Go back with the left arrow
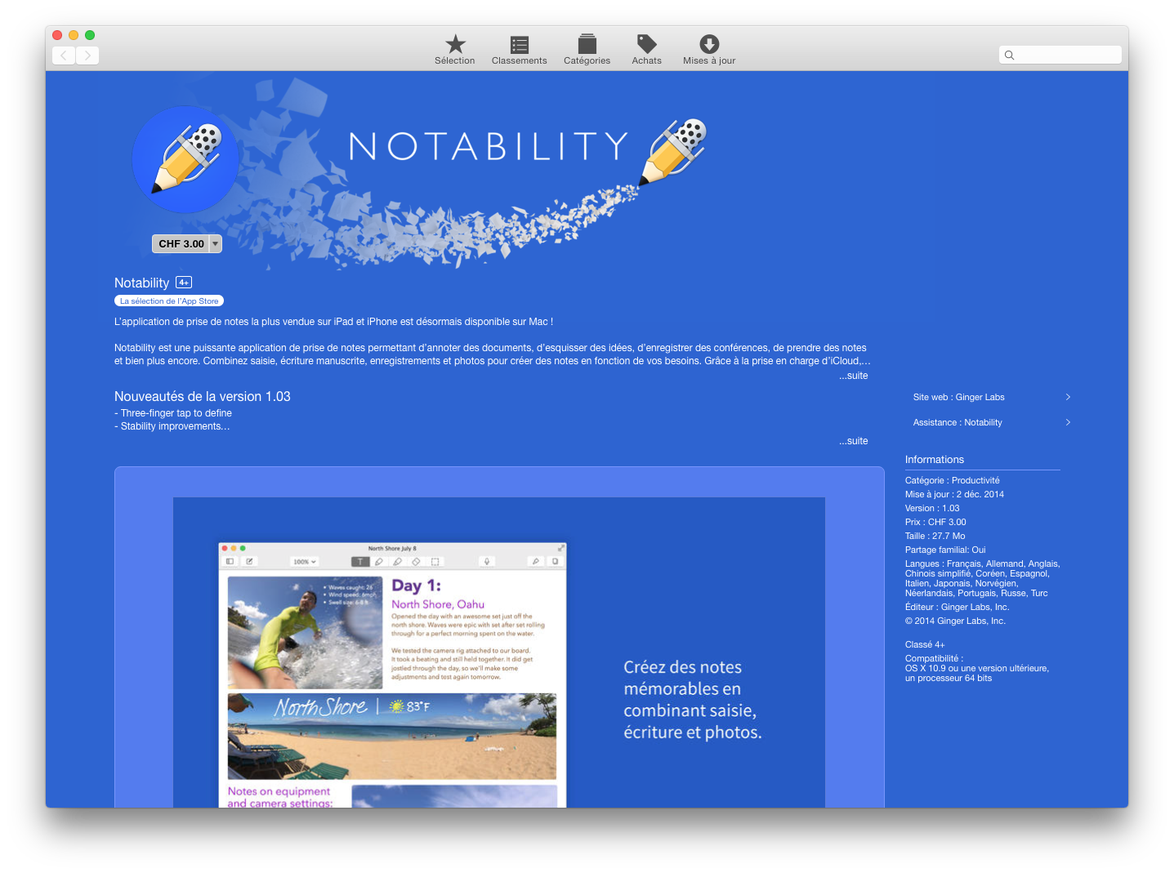The width and height of the screenshot is (1174, 873). (x=64, y=56)
